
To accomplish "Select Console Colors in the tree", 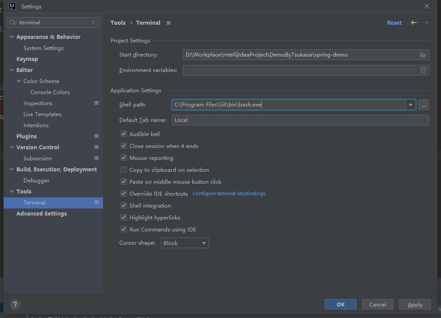I will [x=50, y=92].
